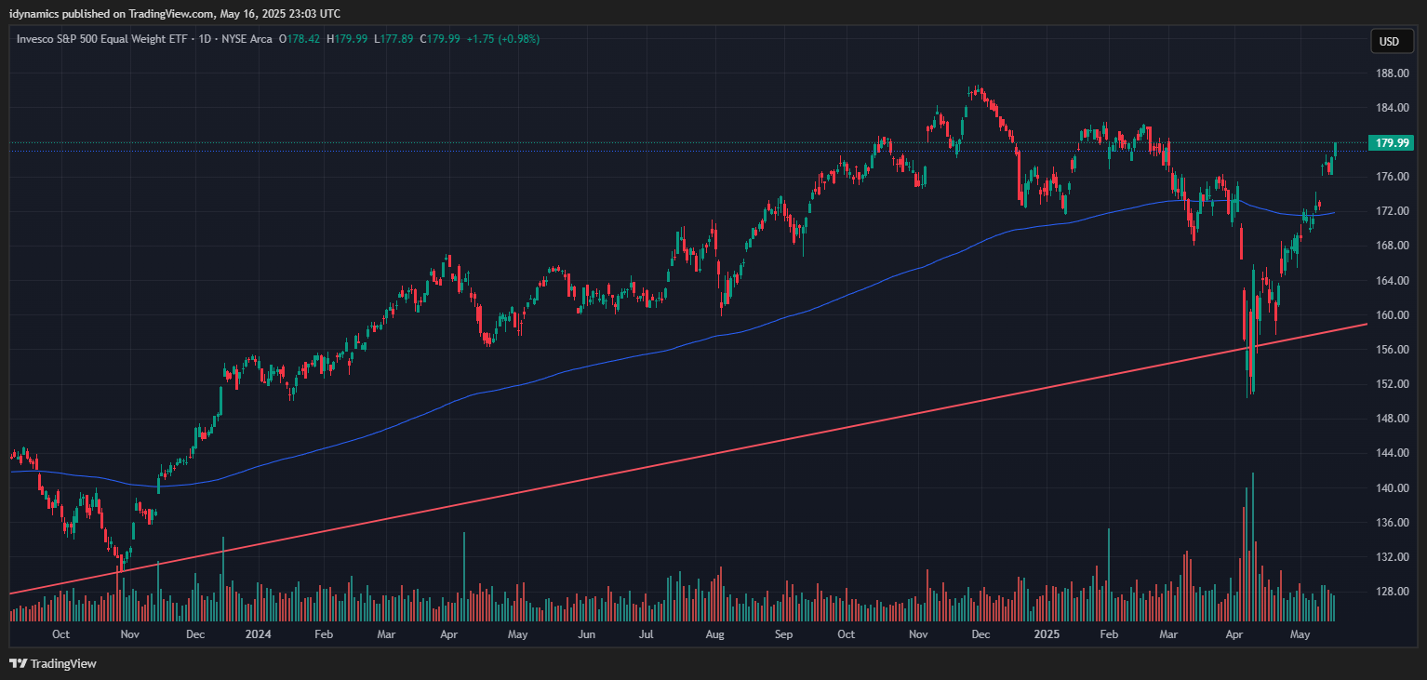Click the 132.00 price axis label
Image resolution: width=1427 pixels, height=680 pixels.
point(1392,557)
